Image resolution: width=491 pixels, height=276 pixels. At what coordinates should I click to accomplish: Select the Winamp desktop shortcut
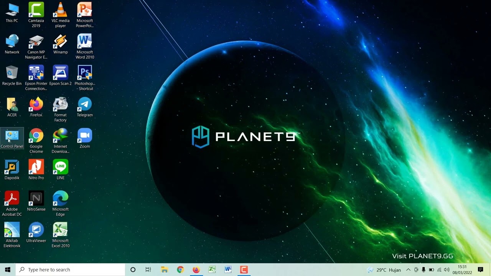point(60,44)
